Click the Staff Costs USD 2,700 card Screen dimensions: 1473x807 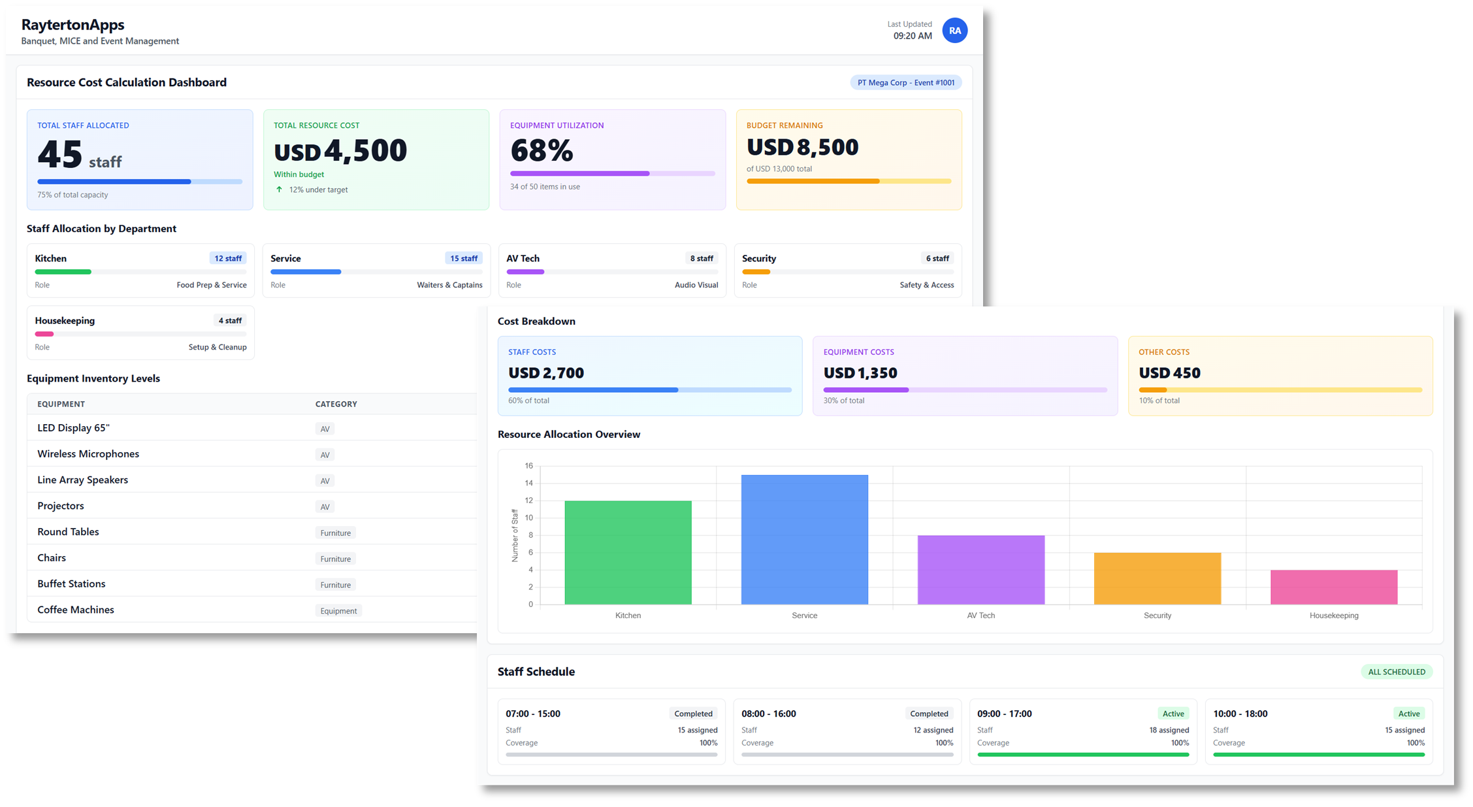tap(649, 376)
